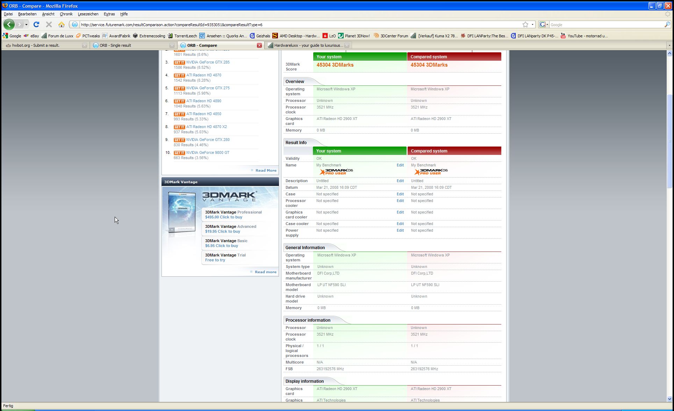Reload the current page
674x411 pixels.
(x=36, y=24)
